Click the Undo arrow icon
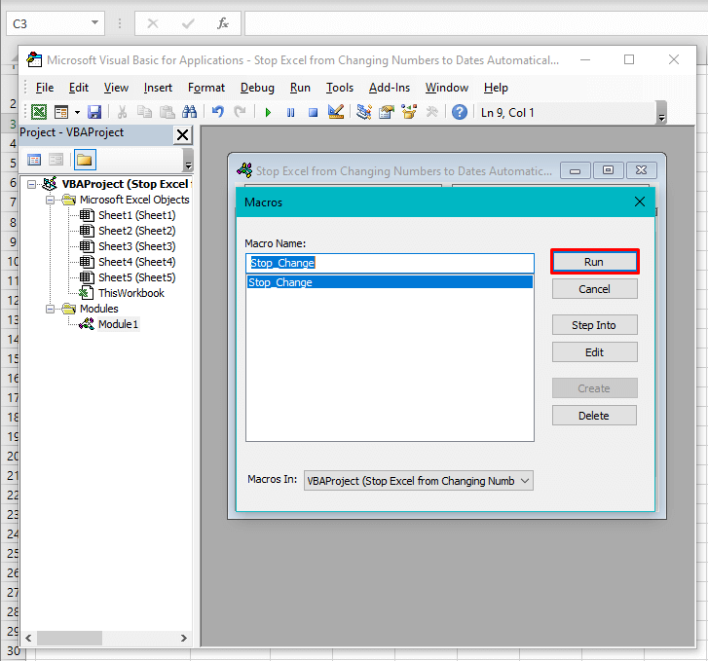 tap(217, 112)
